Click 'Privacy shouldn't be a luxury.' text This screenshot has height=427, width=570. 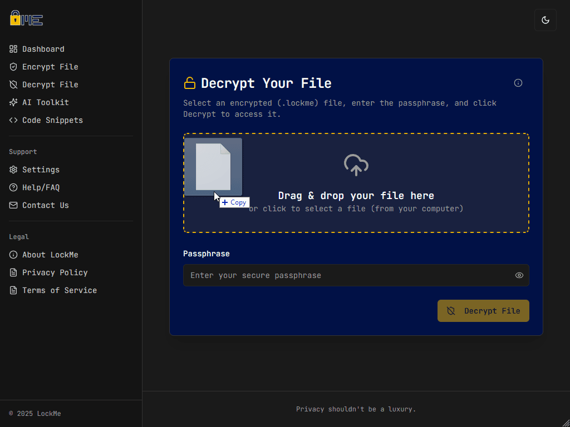click(356, 409)
